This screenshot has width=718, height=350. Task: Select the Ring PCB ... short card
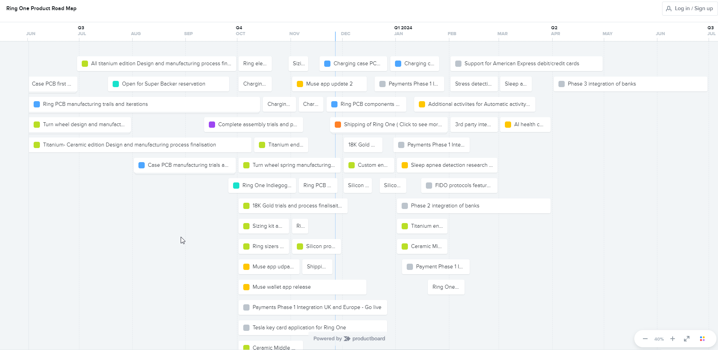(x=317, y=186)
